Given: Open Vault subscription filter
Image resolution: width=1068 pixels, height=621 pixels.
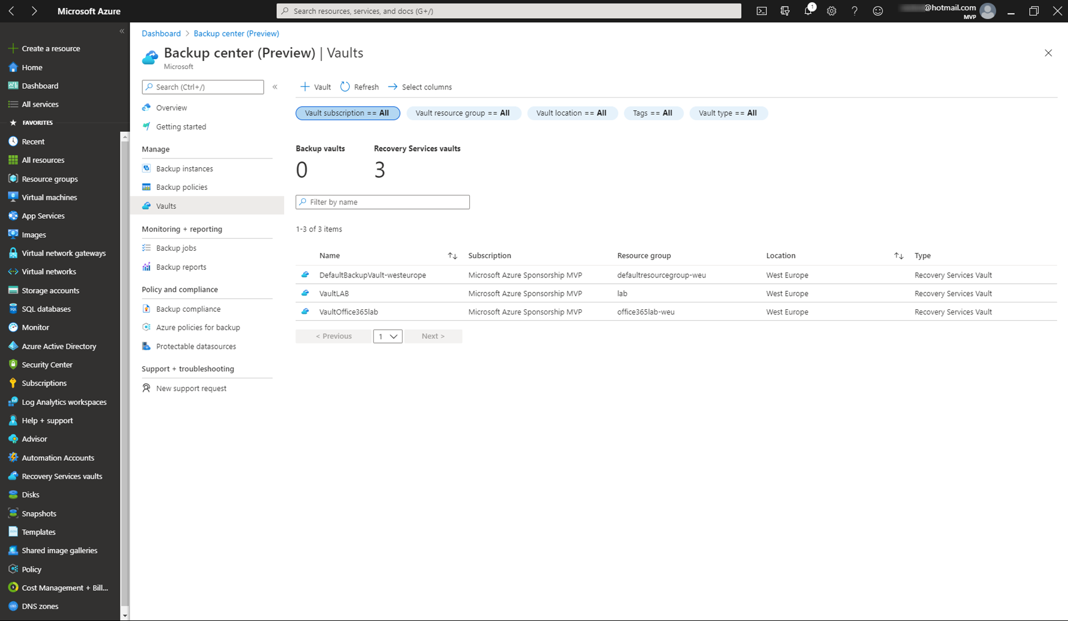Looking at the screenshot, I should tap(348, 113).
